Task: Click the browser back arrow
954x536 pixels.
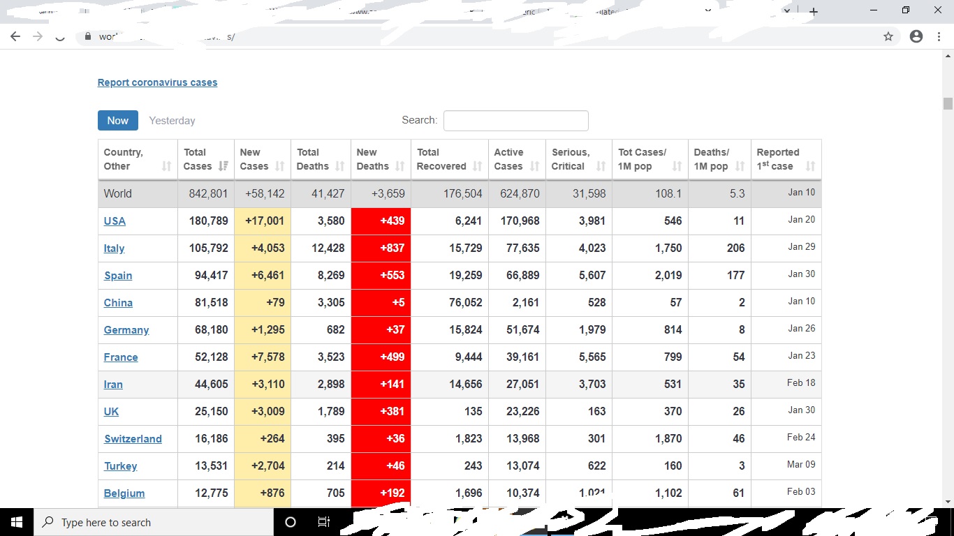Action: (15, 36)
